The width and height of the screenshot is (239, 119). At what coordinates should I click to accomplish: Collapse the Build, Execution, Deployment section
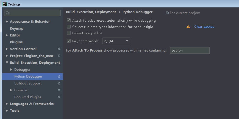click(7, 63)
